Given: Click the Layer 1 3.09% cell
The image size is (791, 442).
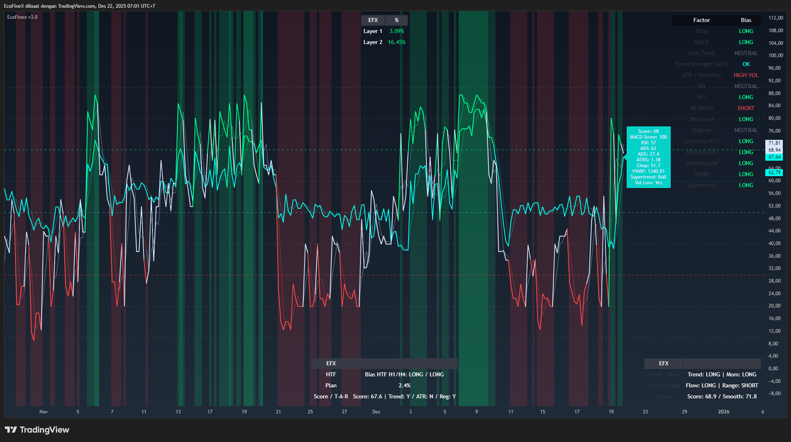Looking at the screenshot, I should coord(396,31).
